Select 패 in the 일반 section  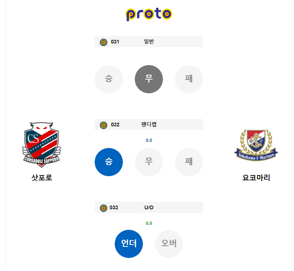pos(189,79)
